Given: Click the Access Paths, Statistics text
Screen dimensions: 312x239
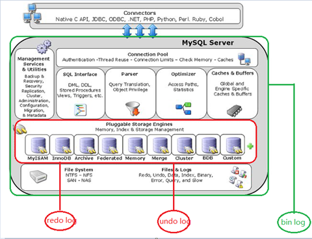Looking at the screenshot, I should 183,87.
